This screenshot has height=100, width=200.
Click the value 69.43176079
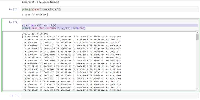click(64, 75)
